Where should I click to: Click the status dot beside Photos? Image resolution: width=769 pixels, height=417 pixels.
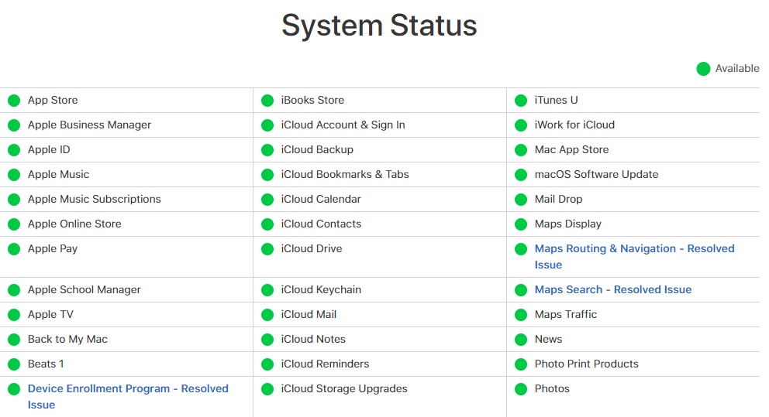click(521, 389)
